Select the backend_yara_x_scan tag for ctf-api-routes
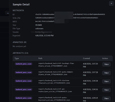The image size is (115, 102). point(24,89)
